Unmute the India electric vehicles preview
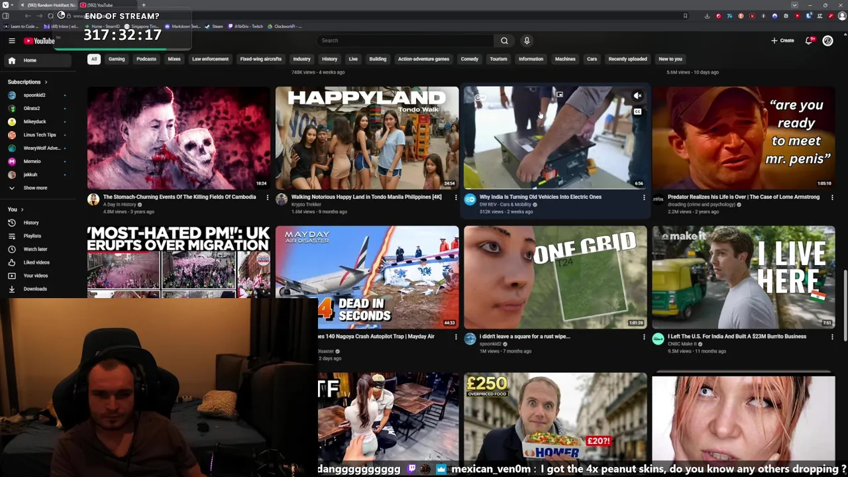 pos(637,96)
